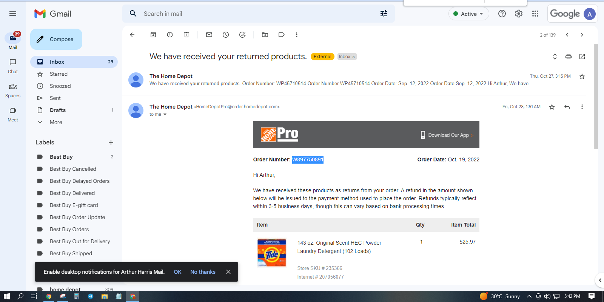Open the Starred folder
This screenshot has width=604, height=302.
pos(59,74)
